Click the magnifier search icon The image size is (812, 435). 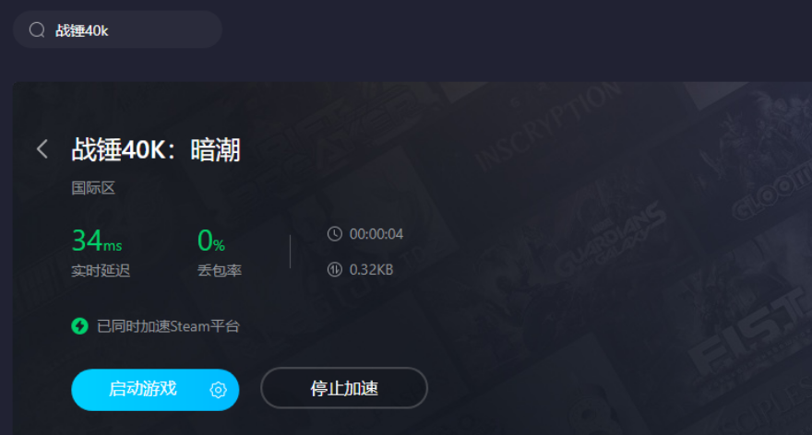coord(37,30)
